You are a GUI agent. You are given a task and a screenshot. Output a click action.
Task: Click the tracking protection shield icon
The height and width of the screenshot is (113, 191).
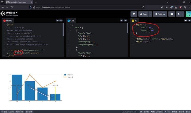[x=31, y=7]
